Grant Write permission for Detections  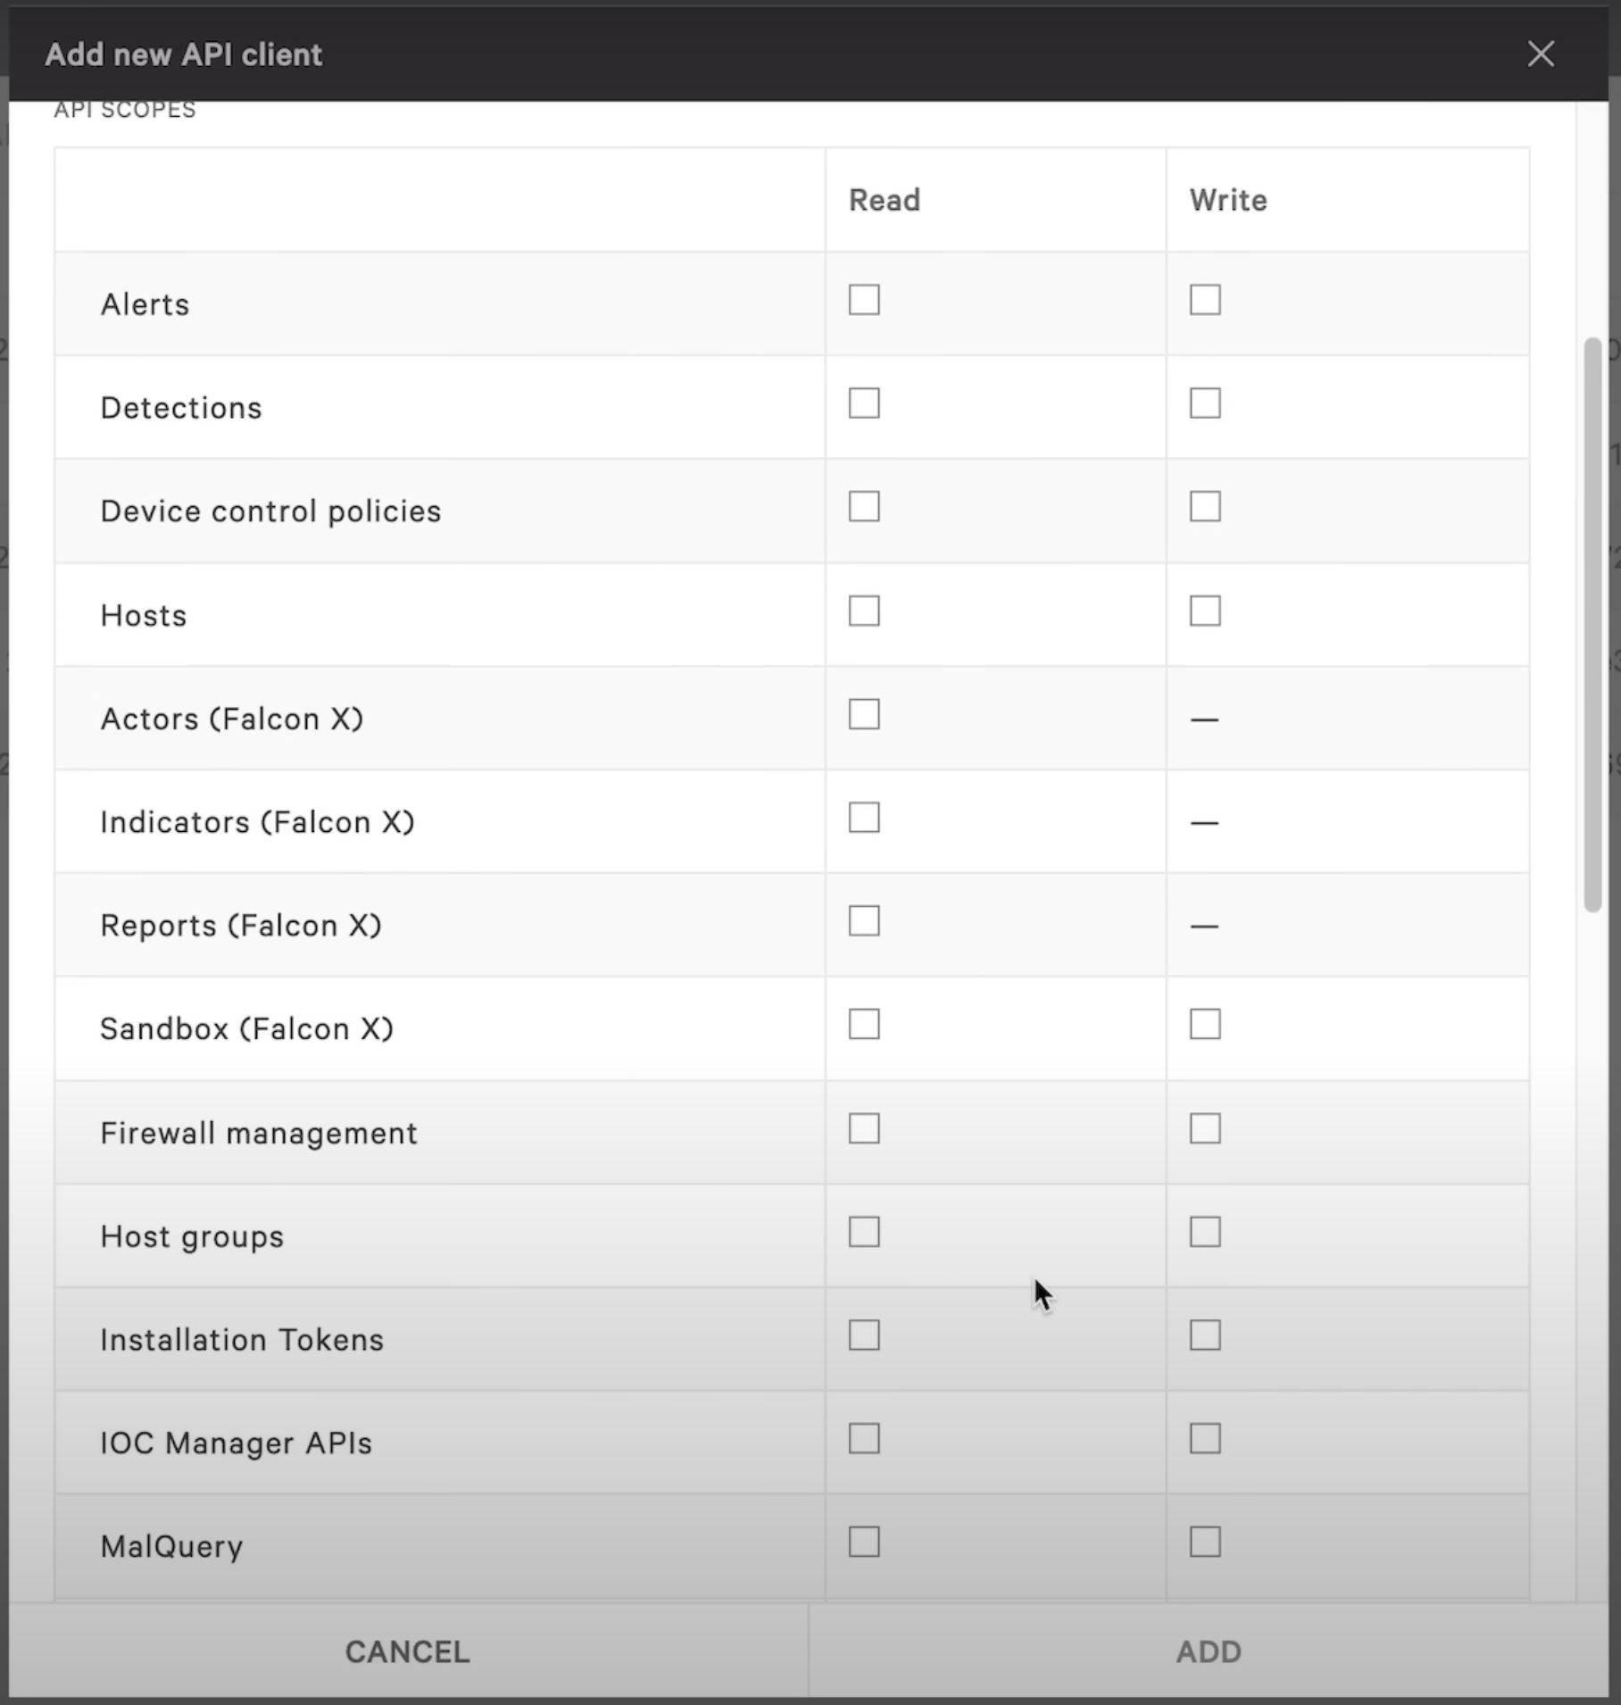pos(1204,404)
